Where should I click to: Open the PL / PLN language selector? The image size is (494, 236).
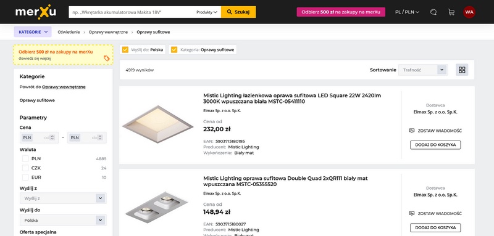click(407, 12)
